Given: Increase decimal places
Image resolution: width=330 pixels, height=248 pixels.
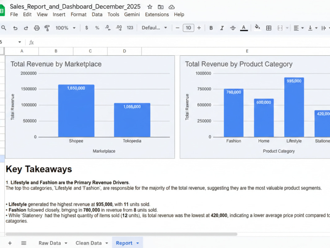Looking at the screenshot, I should (119, 28).
